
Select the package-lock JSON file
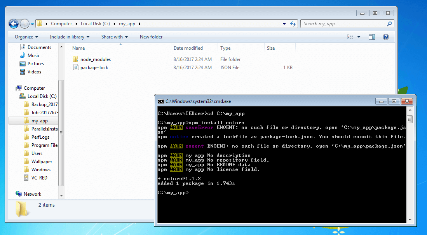coord(94,68)
